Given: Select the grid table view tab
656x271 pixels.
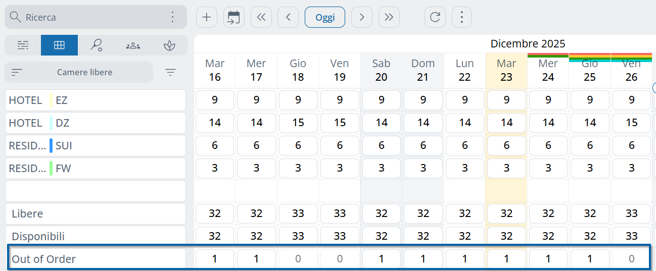Looking at the screenshot, I should coord(59,45).
